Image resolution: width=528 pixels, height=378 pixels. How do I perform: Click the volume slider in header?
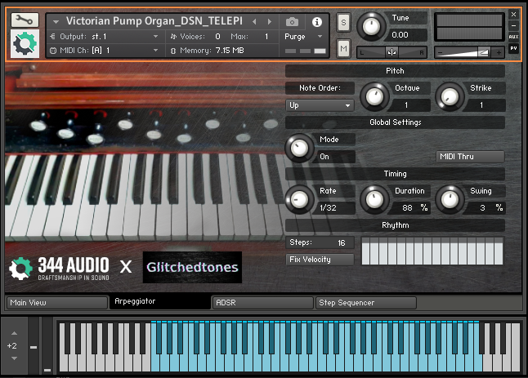click(469, 52)
